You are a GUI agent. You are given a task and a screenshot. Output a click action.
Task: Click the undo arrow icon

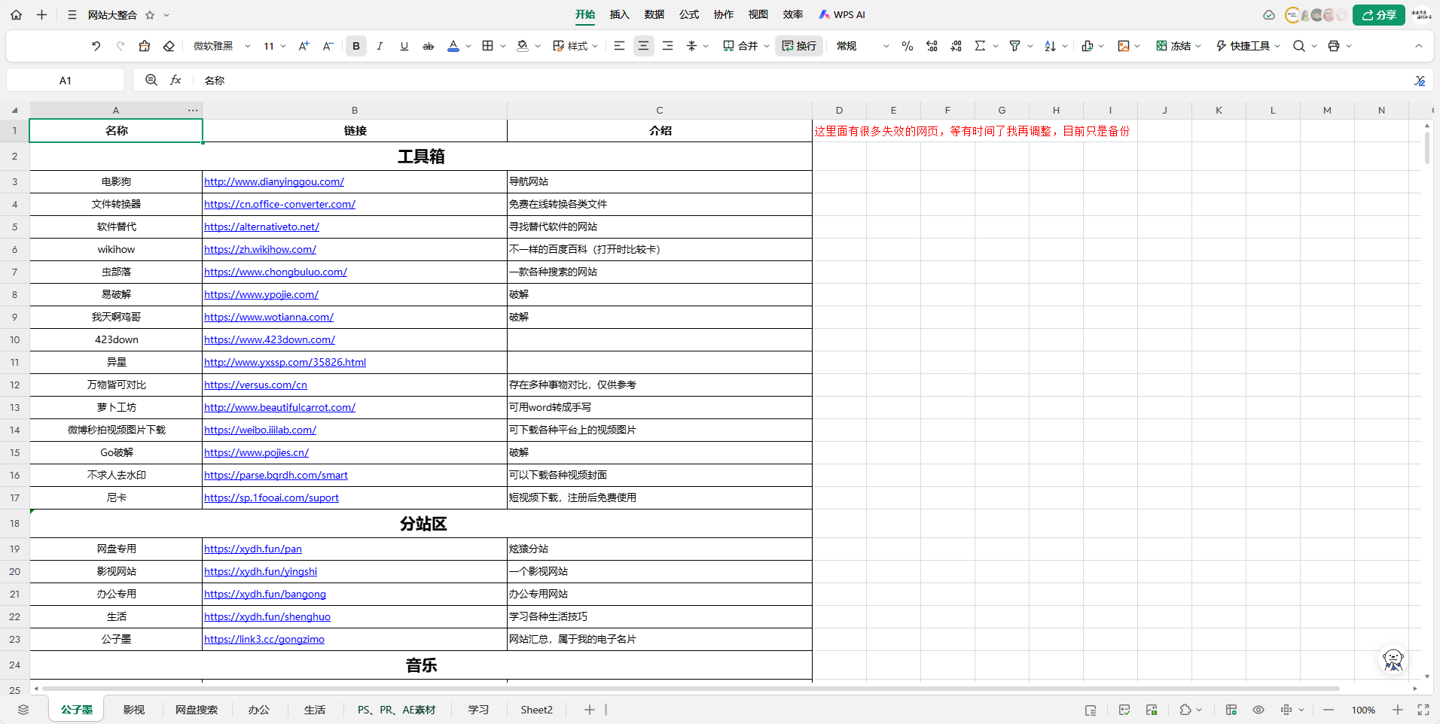click(96, 46)
